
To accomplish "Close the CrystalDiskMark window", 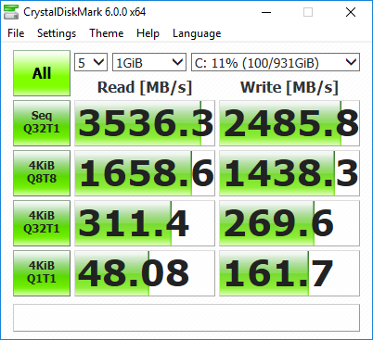I will (351, 12).
